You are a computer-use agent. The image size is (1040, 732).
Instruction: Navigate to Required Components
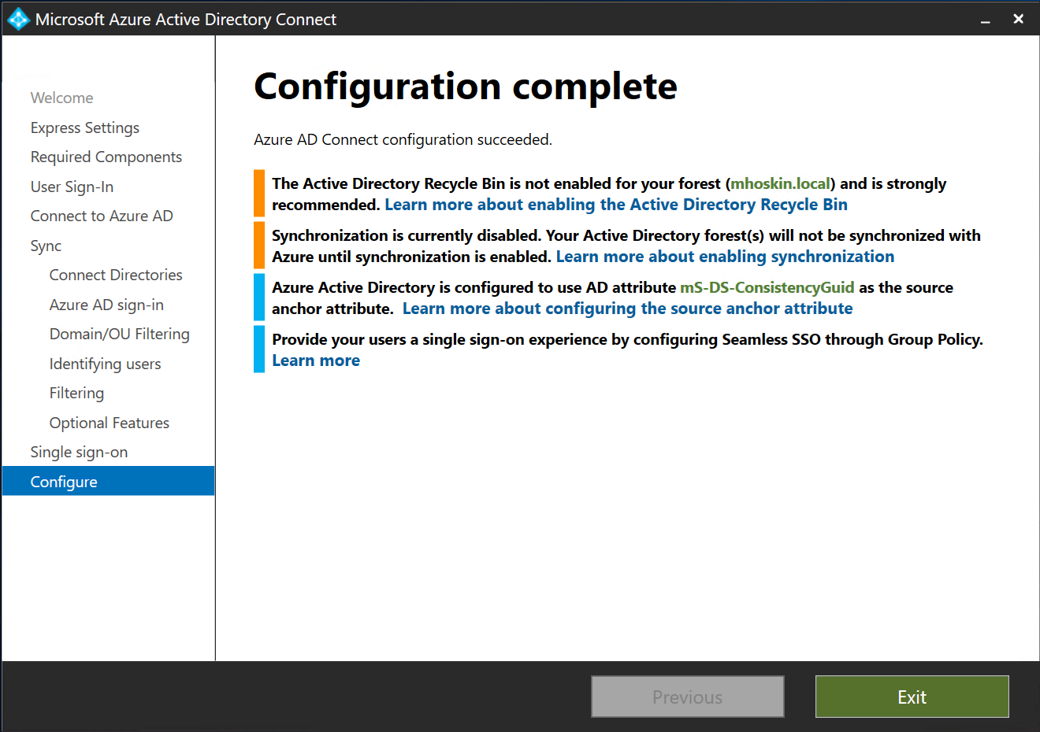[x=106, y=157]
